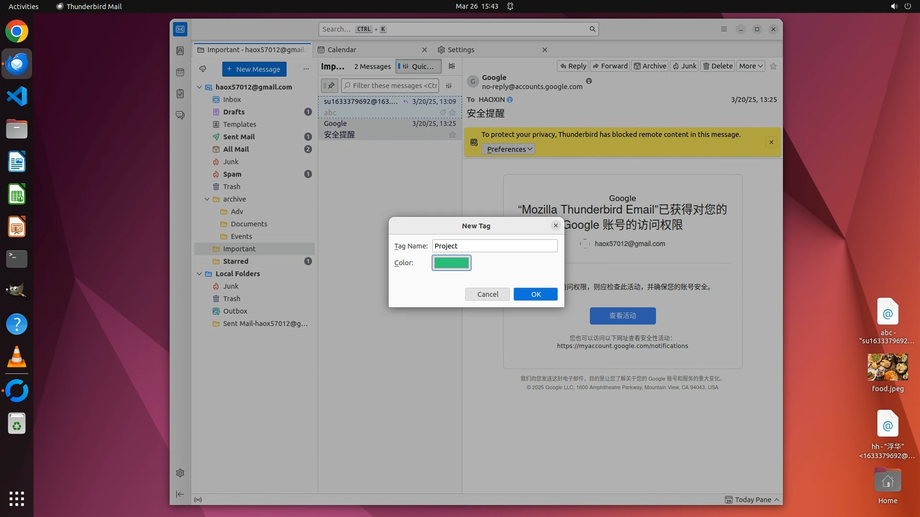This screenshot has width=920, height=517.
Task: Open the Preferences dropdown in privacy bar
Action: [508, 149]
